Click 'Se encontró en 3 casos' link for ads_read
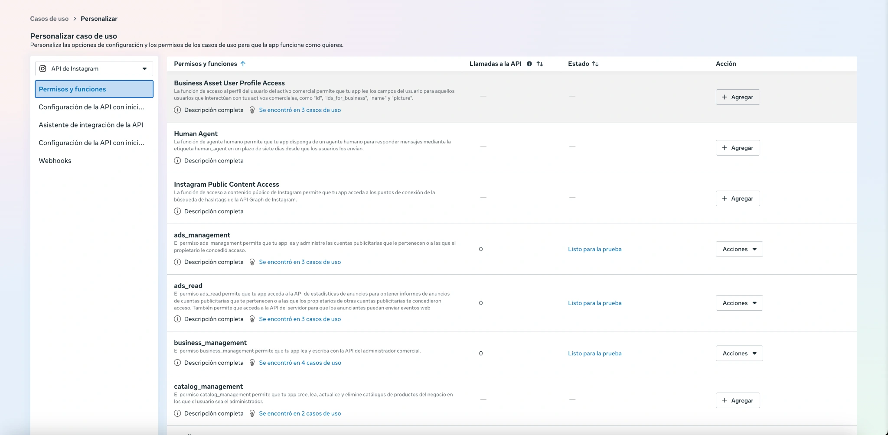888x435 pixels. click(x=300, y=319)
